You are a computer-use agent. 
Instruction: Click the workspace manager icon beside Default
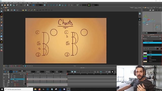pos(45,5)
